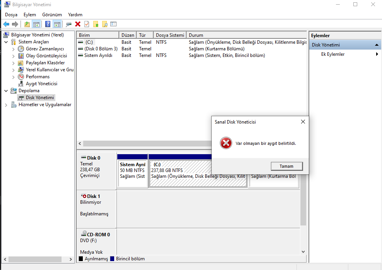Expand the Görev Zamanlayıcı node
Viewport: 382px width, 270px height.
[x=14, y=49]
